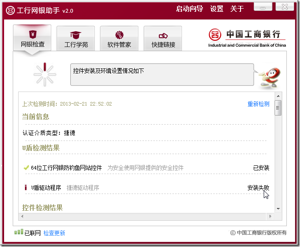The image size is (300, 247).
Task: Click the U盾驱动程序 row label
Action: click(x=46, y=188)
